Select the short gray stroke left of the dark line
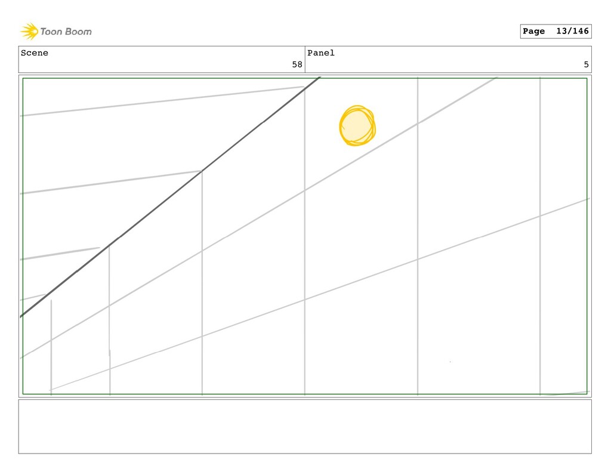The image size is (611, 472). tap(32, 297)
